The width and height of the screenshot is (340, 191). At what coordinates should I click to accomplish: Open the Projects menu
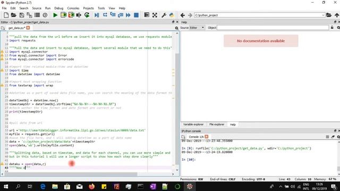tap(89, 8)
